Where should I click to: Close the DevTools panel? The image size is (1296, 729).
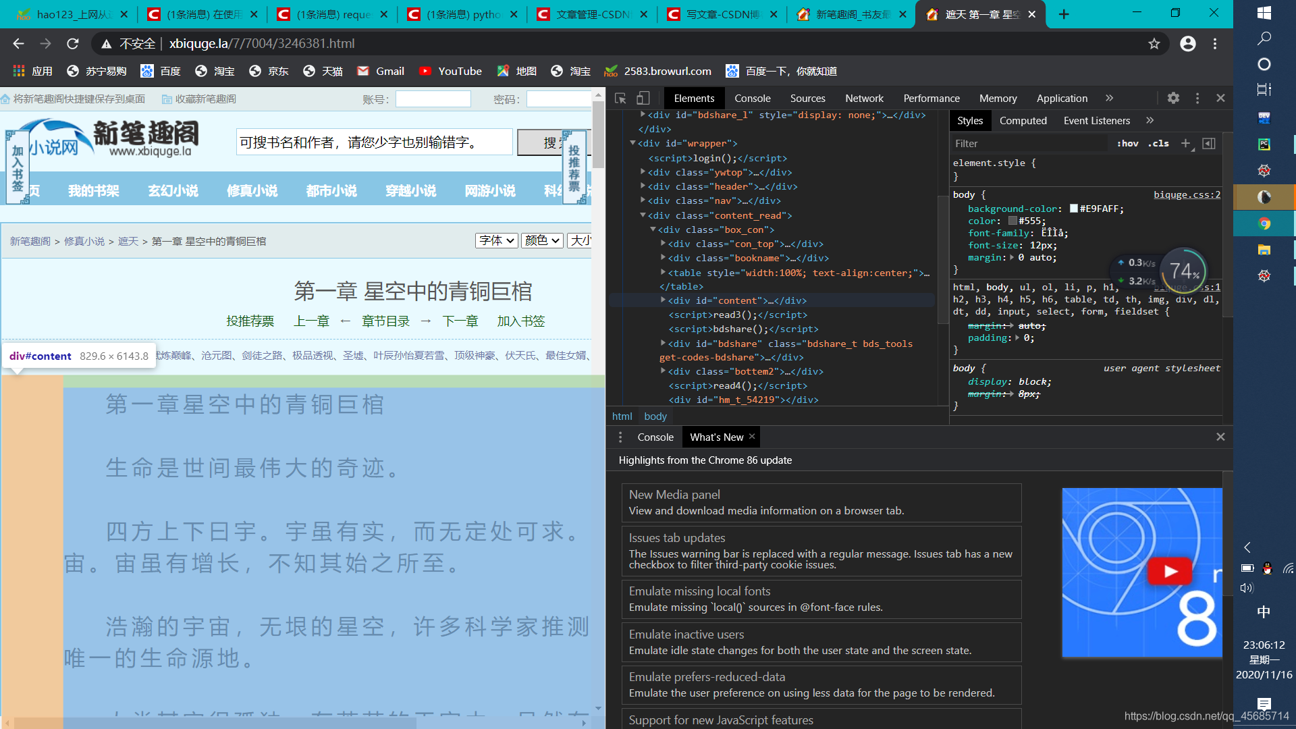1220,99
